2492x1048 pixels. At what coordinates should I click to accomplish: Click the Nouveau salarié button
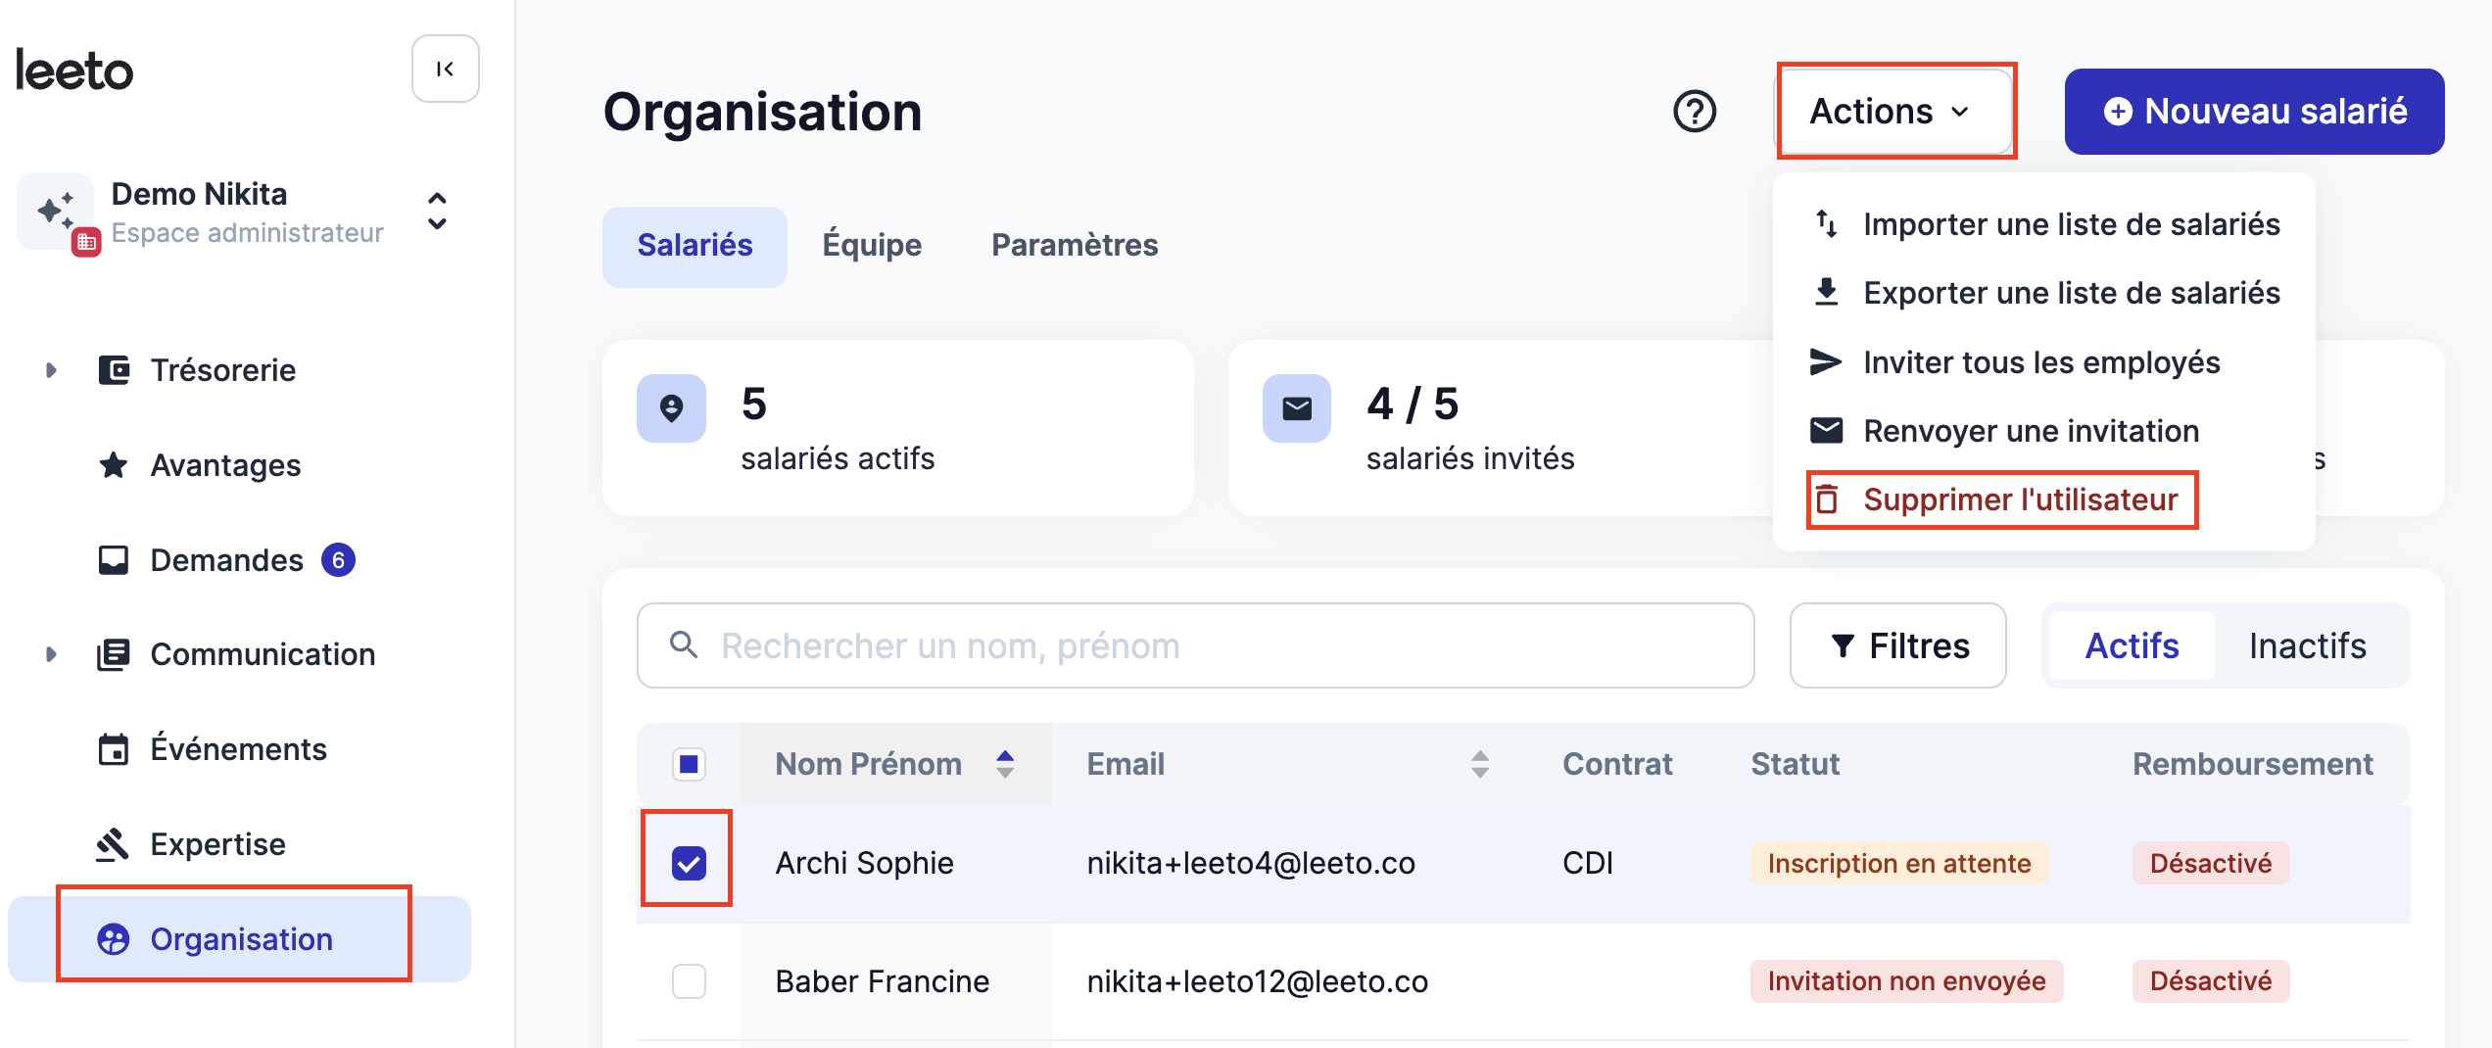(2254, 112)
